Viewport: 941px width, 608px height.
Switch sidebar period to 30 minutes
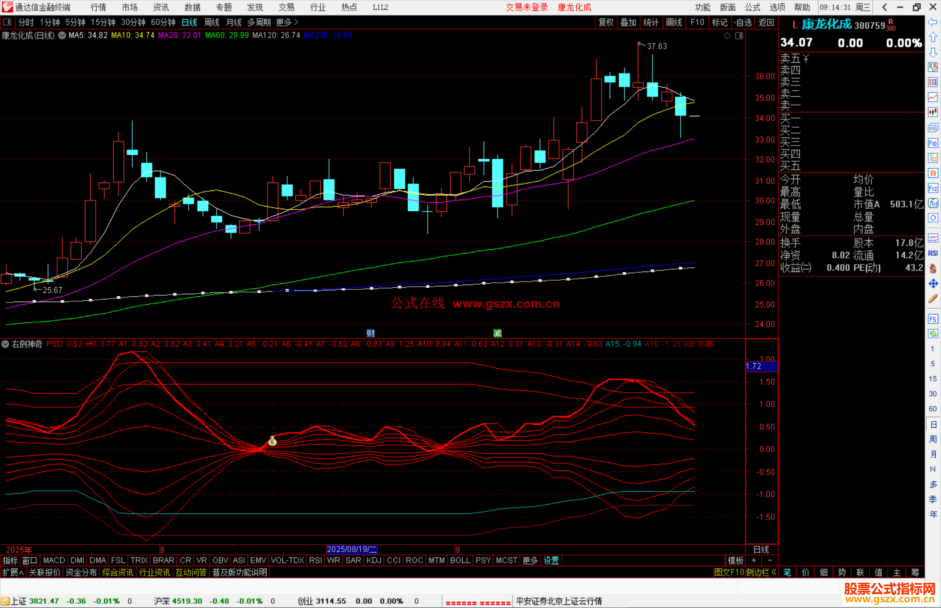coord(932,394)
